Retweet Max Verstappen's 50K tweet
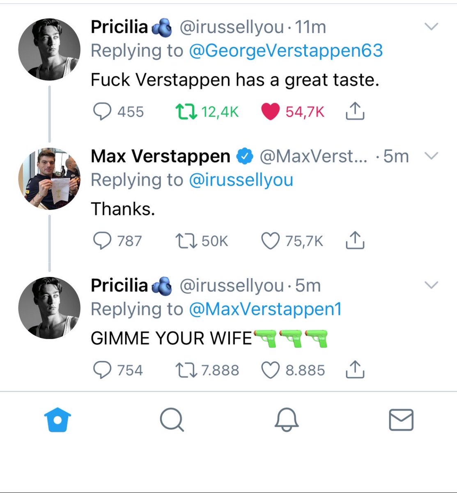This screenshot has height=493, width=457. point(186,241)
